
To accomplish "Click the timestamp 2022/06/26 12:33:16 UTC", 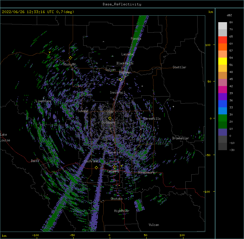I will pyautogui.click(x=28, y=12).
